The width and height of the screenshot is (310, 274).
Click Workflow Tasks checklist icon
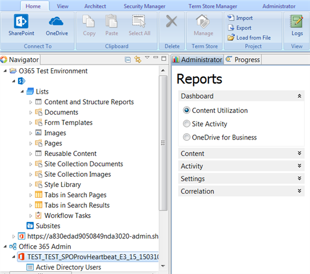pos(38,215)
